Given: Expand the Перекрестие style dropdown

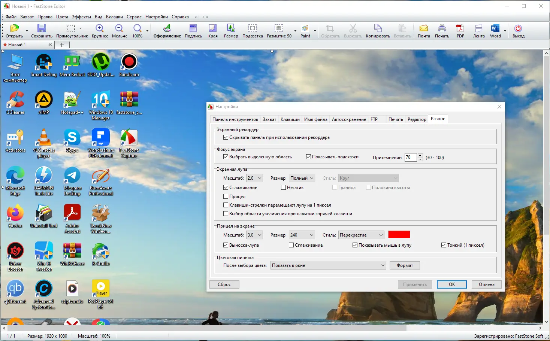Looking at the screenshot, I should [361, 235].
